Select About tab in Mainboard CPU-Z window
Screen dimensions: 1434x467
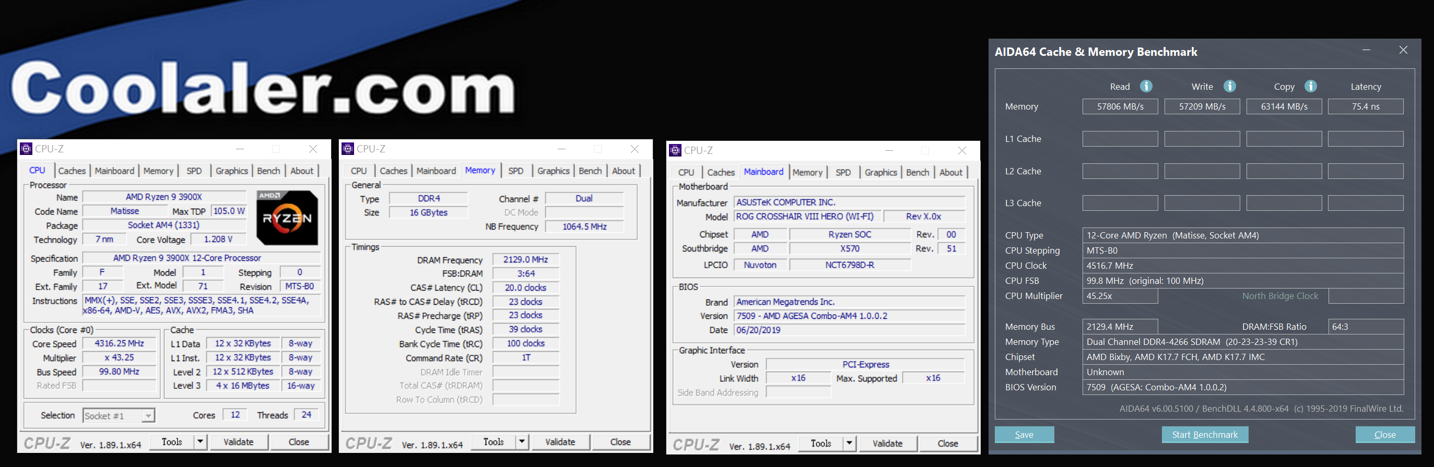coord(951,173)
